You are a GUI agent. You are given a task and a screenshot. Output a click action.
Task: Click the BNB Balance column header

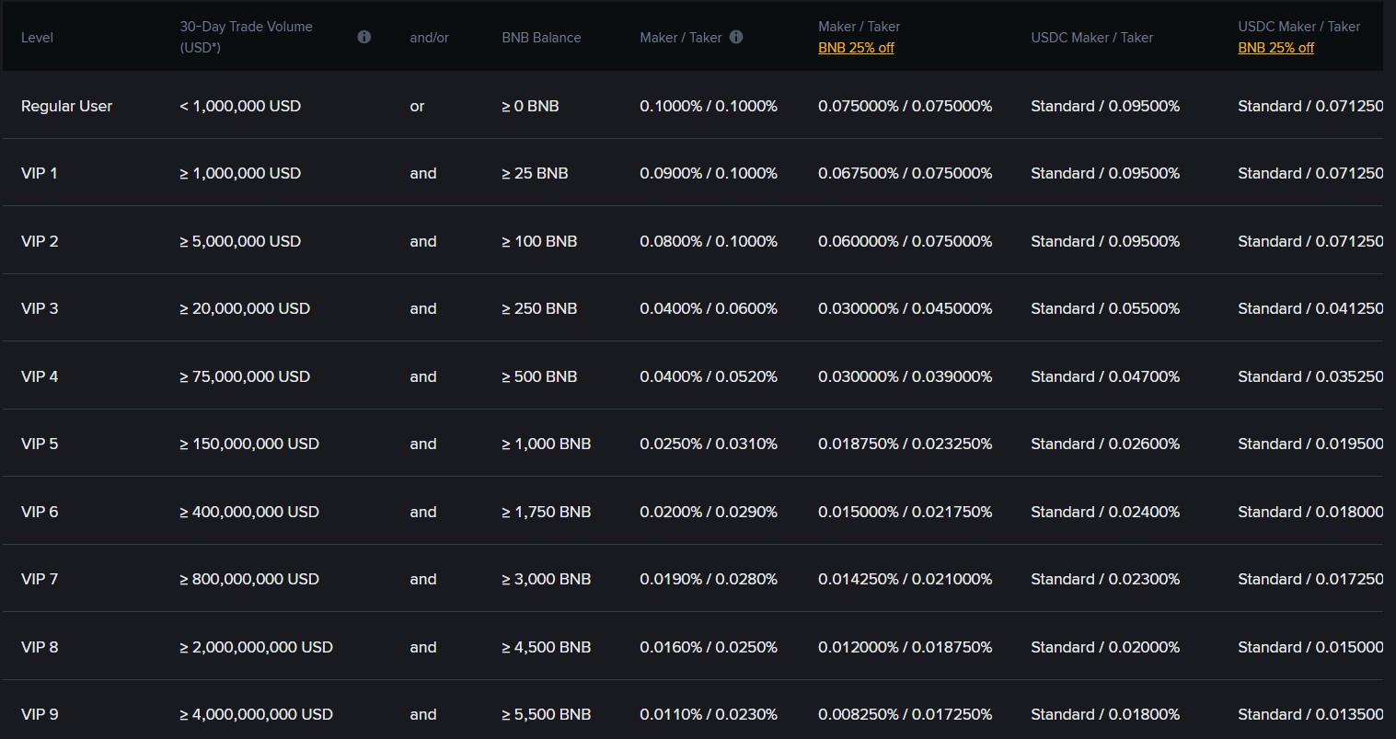coord(541,38)
